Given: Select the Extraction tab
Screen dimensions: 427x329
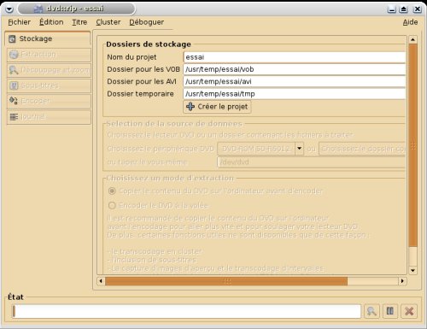Looking at the screenshot, I should click(49, 55).
